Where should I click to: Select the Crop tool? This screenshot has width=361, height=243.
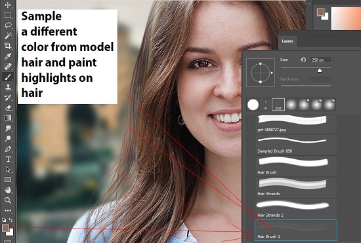coord(8,46)
